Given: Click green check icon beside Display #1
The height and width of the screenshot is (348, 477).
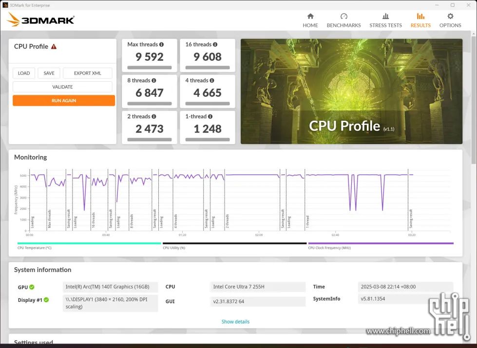Looking at the screenshot, I should [46, 300].
